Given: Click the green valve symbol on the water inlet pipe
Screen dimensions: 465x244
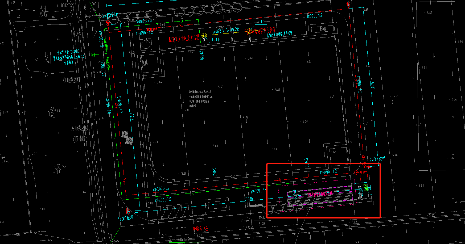Looking at the screenshot, I should [x=93, y=55].
